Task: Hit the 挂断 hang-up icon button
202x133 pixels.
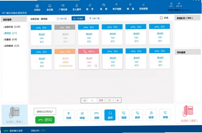Action: pyautogui.click(x=96, y=115)
